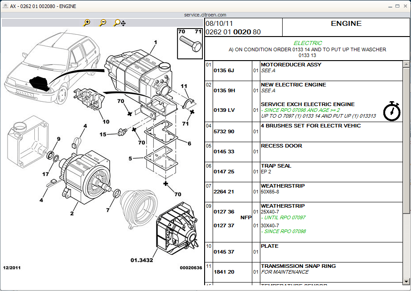Screen dimensions: 411x291
Task: Click callout number 10 in the diagram
Action: click(x=106, y=121)
